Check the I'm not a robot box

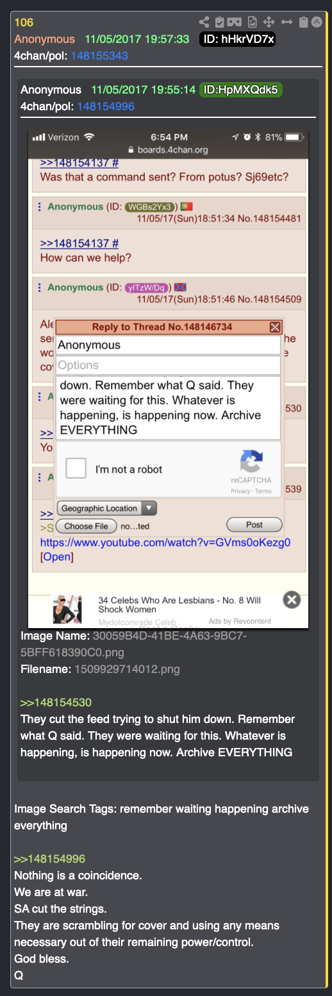click(x=77, y=469)
